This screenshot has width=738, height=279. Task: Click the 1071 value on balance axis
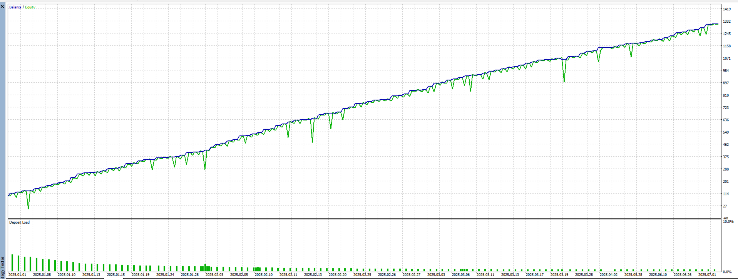[727, 58]
